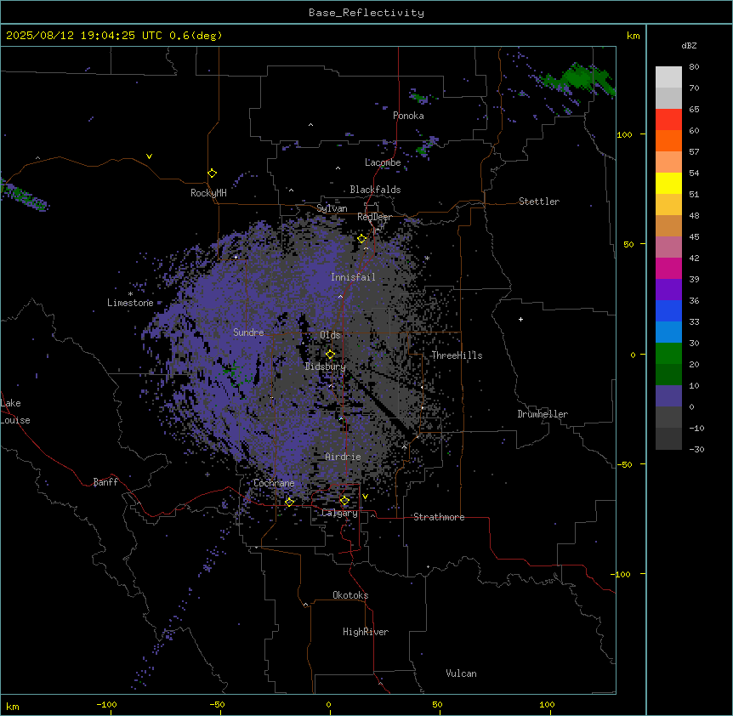Click the 80 value on the dBZ legend
This screenshot has height=716, width=733.
pos(694,67)
